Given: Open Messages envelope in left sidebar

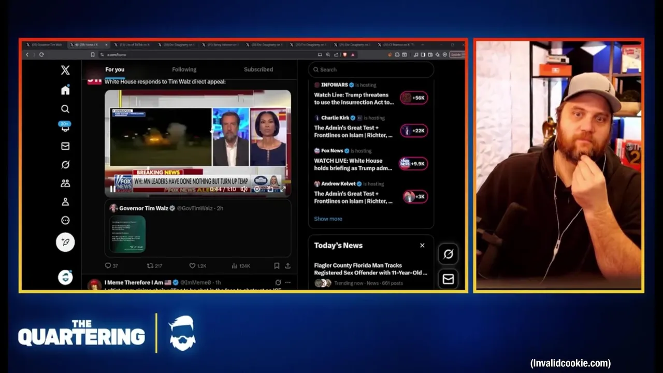Looking at the screenshot, I should click(65, 146).
